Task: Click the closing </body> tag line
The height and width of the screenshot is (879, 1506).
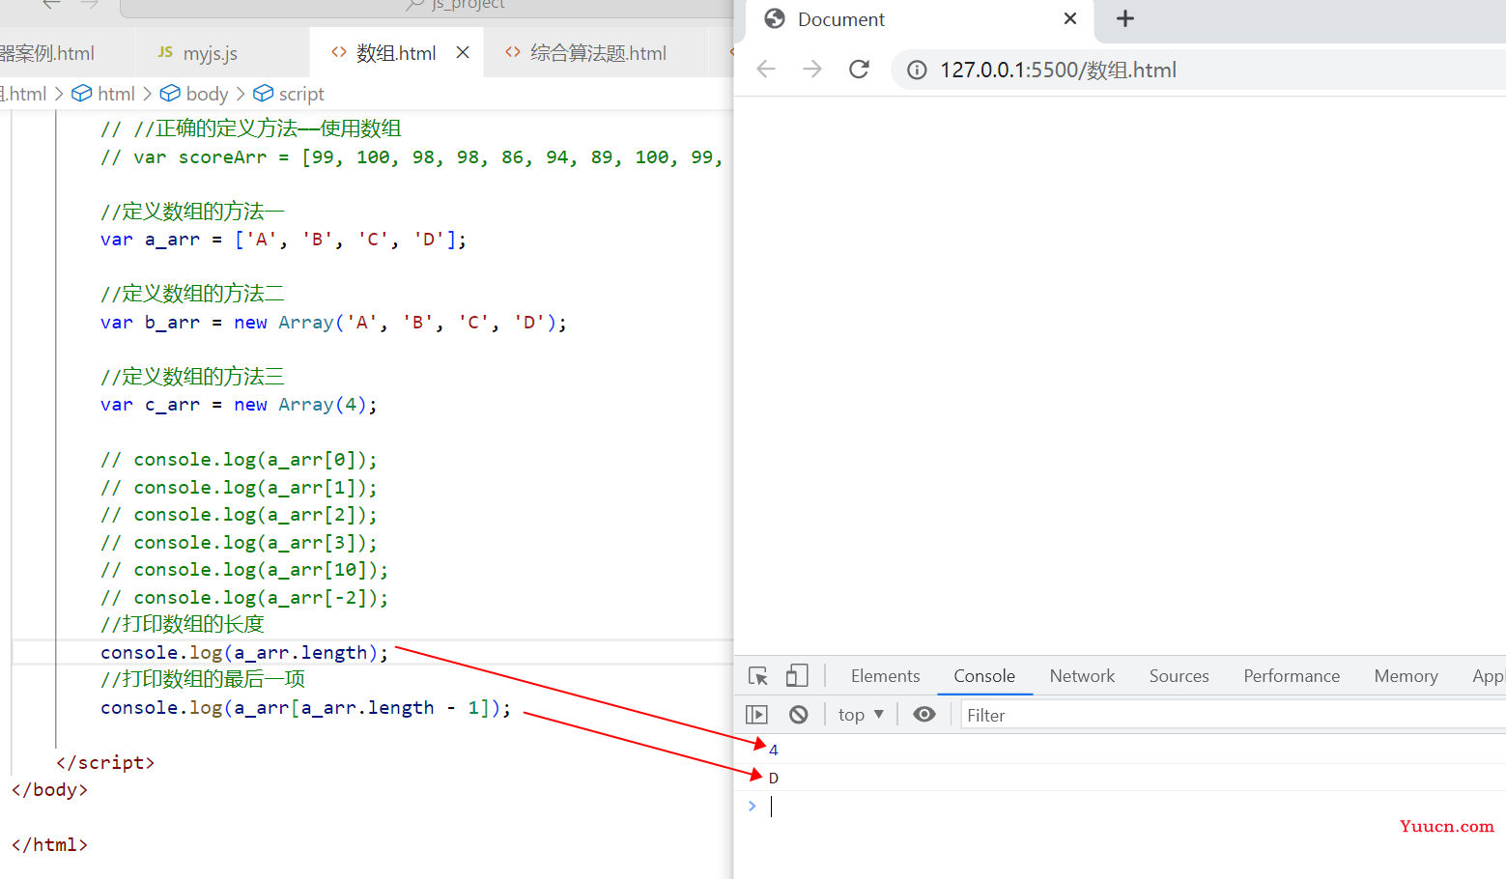Action: coord(49,789)
